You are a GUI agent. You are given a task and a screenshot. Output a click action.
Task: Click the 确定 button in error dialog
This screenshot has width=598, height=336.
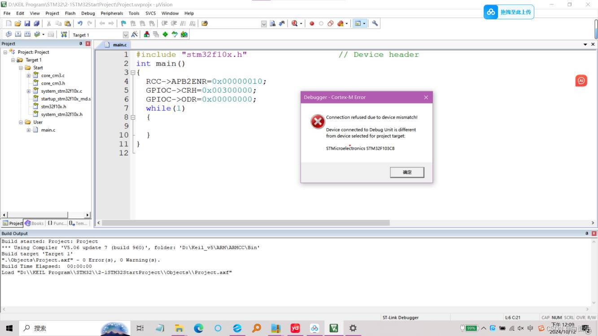coord(407,172)
